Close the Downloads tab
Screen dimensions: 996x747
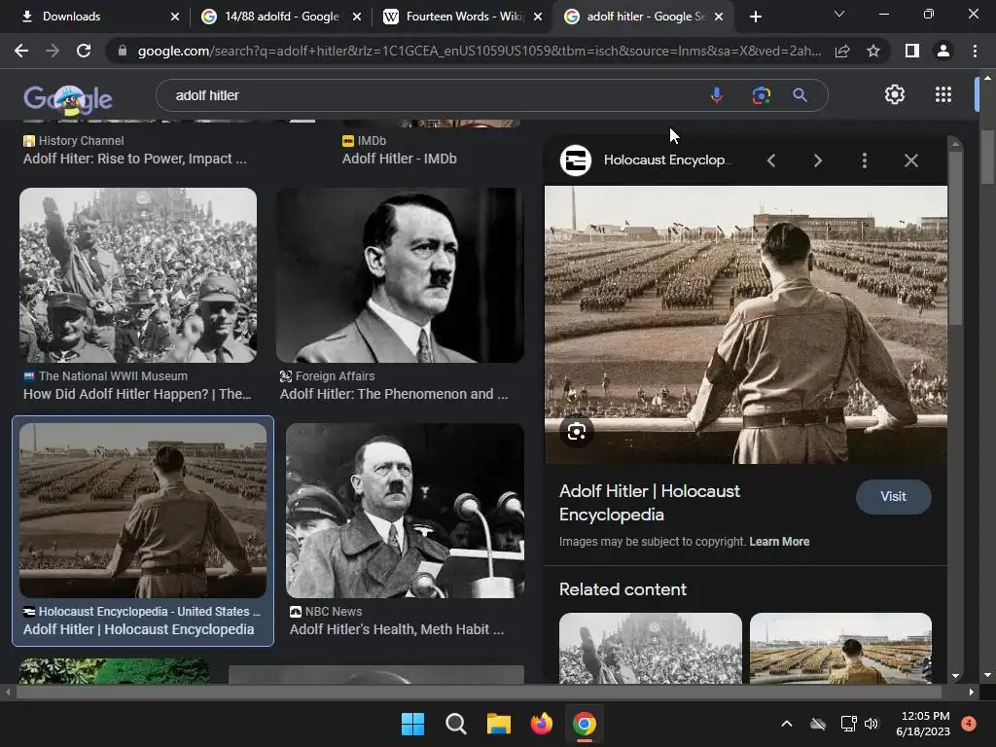pos(175,17)
